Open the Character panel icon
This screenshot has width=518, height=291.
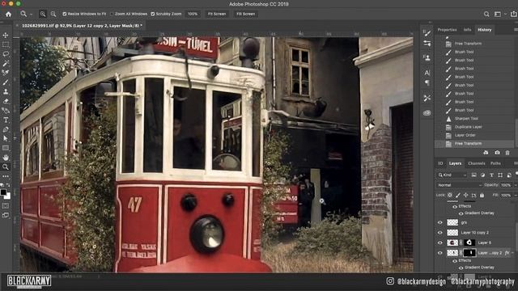pyautogui.click(x=427, y=73)
